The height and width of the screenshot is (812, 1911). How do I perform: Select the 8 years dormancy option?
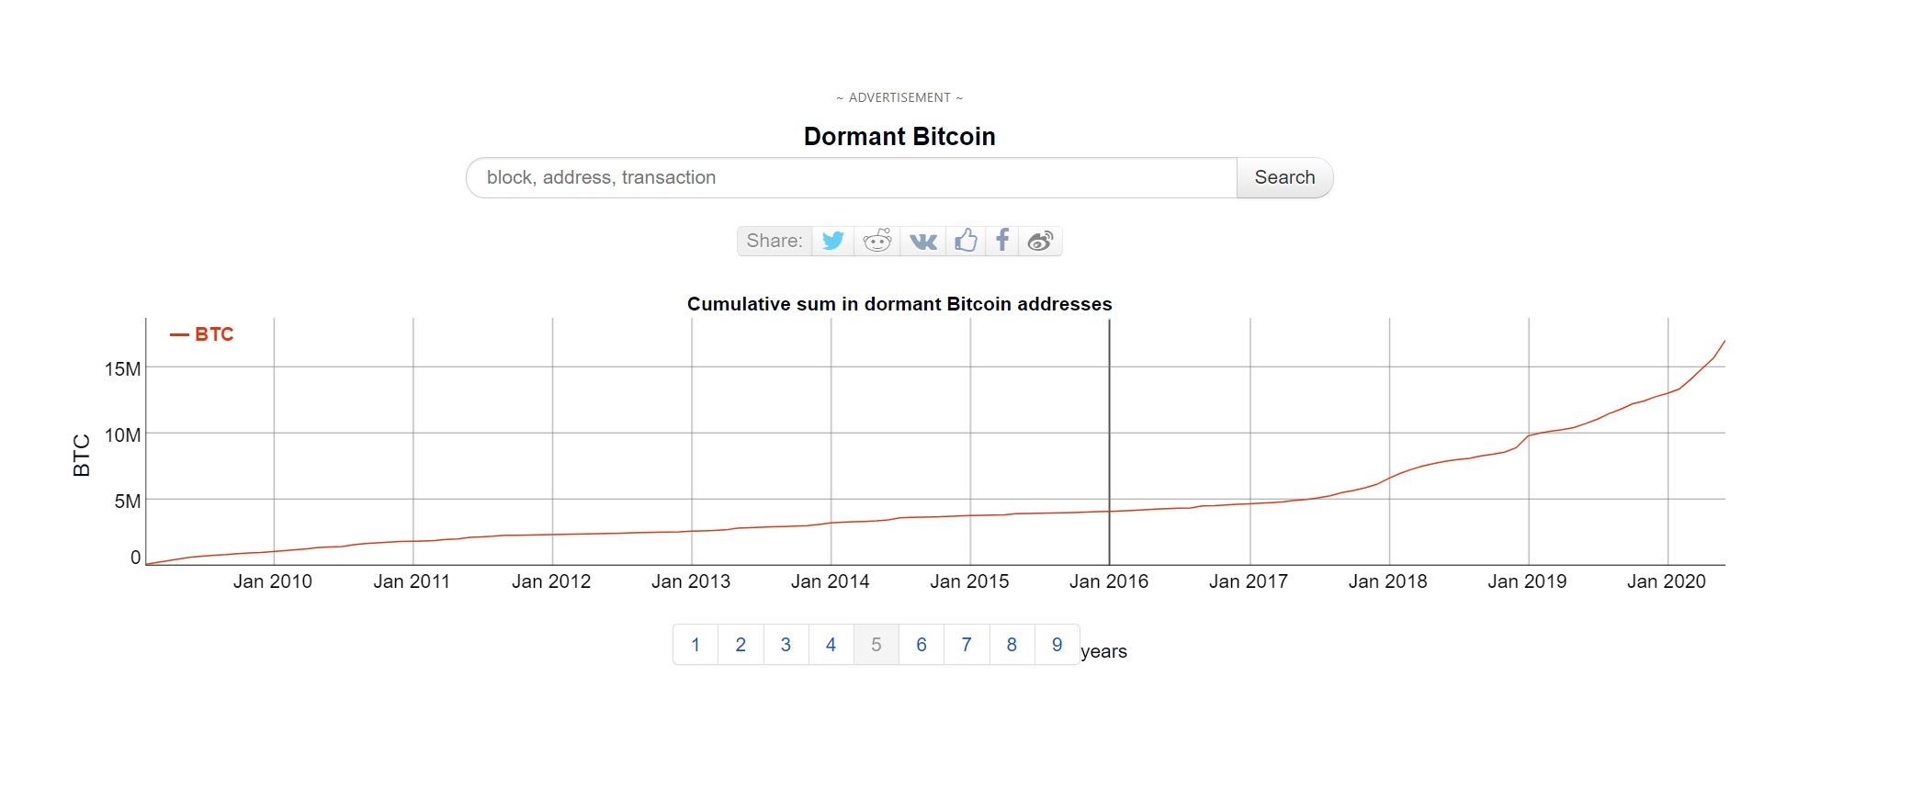[x=1012, y=645]
